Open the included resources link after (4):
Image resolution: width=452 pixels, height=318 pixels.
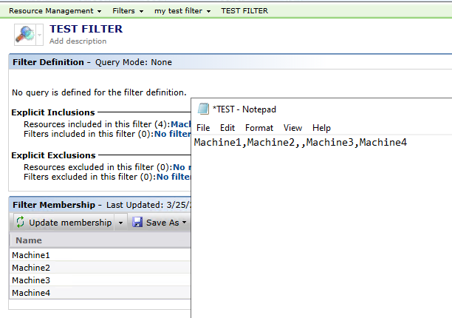tap(181, 124)
